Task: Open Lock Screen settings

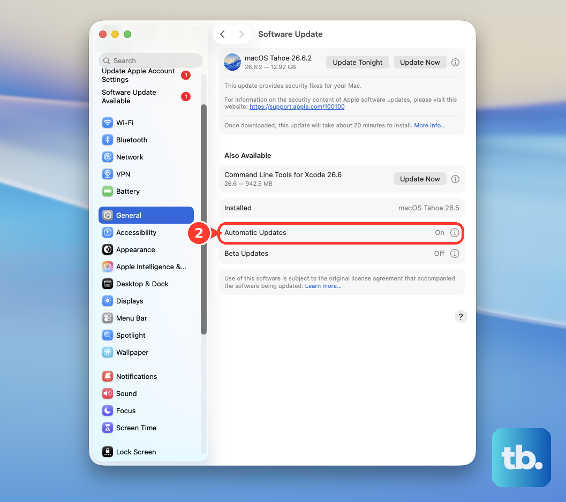Action: [x=146, y=452]
